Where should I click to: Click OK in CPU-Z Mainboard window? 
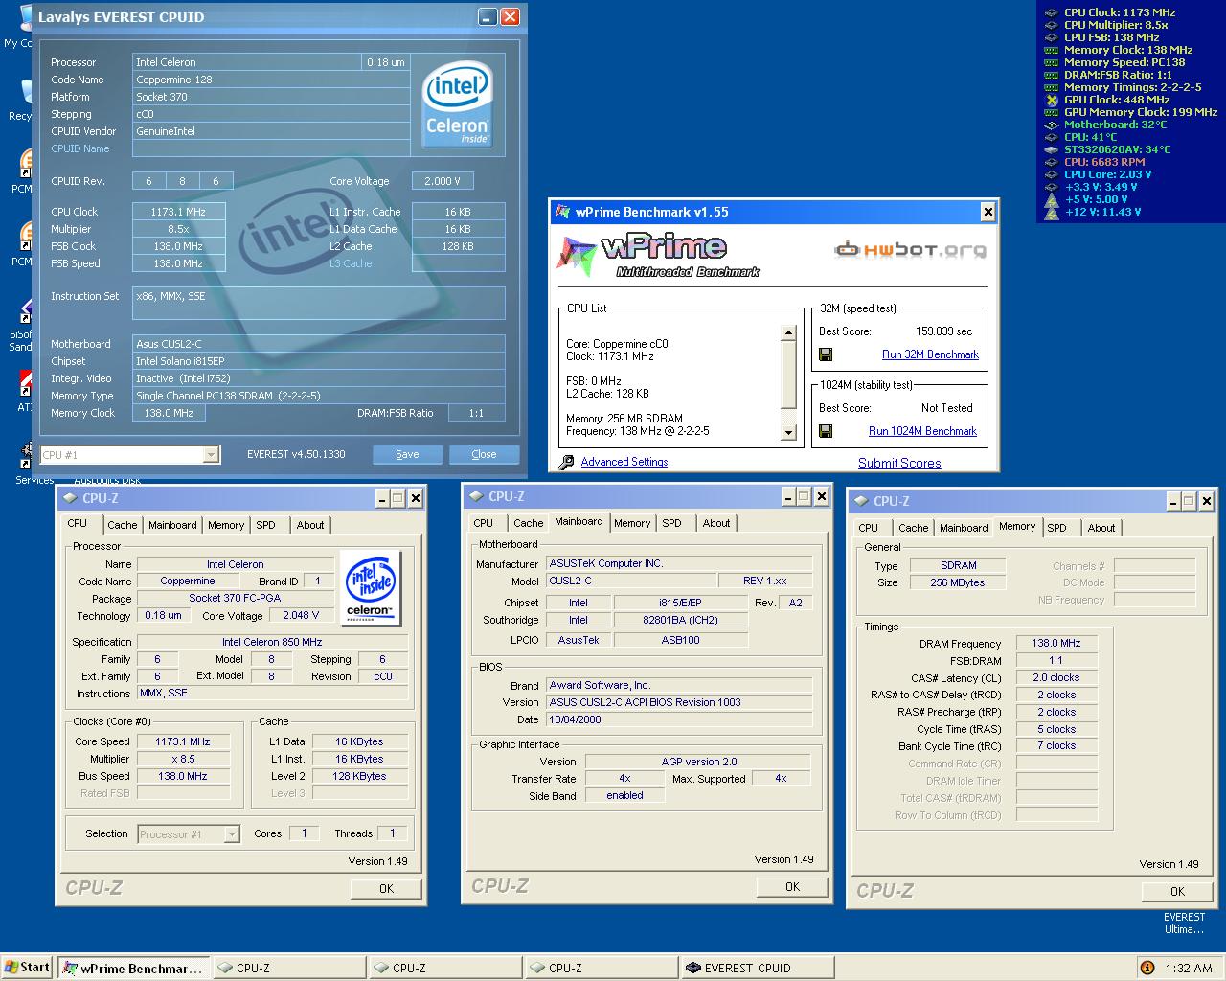point(792,886)
